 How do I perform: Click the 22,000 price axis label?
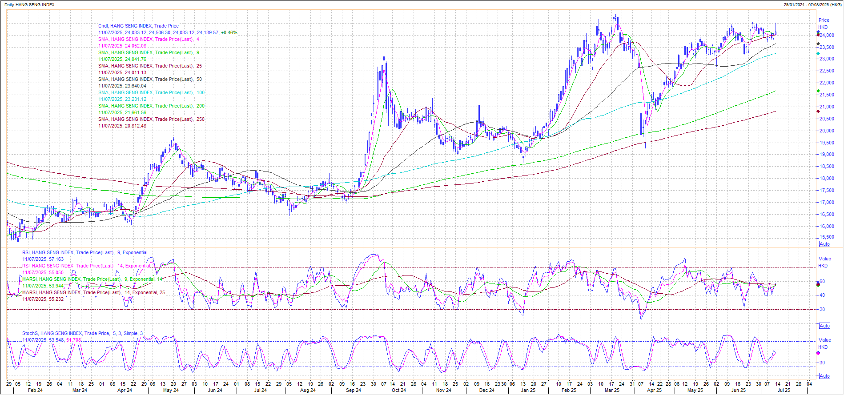coord(827,83)
